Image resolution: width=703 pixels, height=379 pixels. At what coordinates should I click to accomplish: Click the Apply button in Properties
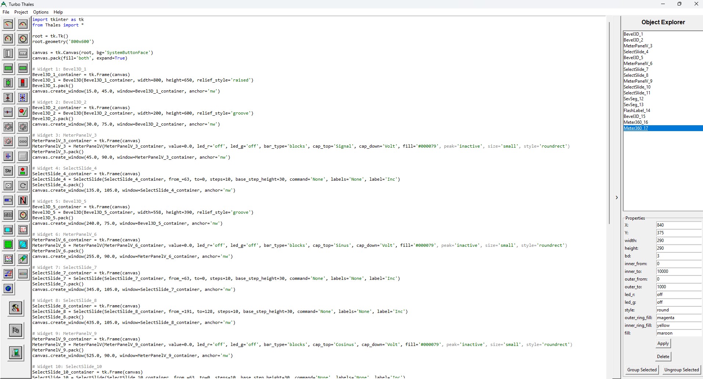pyautogui.click(x=662, y=343)
